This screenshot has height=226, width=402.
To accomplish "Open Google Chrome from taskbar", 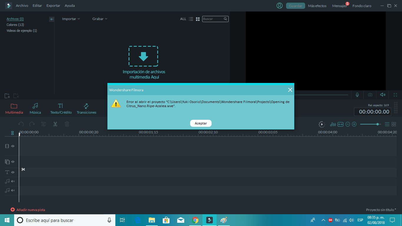I will point(195,220).
